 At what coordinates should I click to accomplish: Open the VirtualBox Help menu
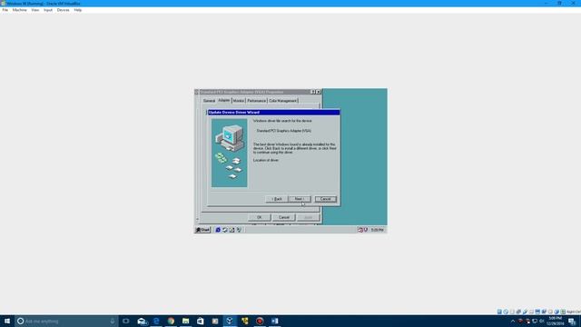pos(78,10)
